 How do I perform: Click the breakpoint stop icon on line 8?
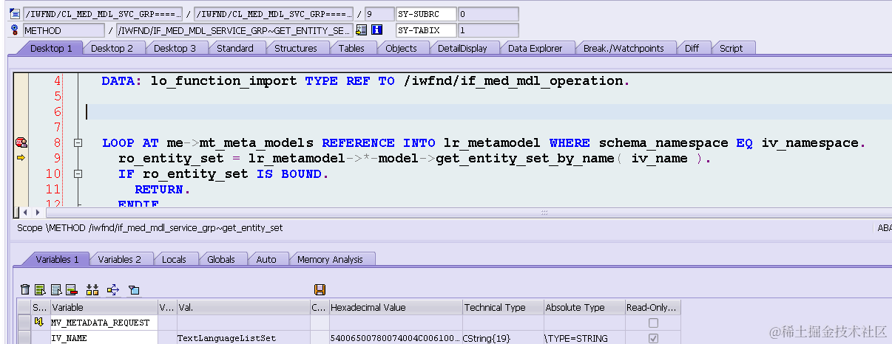pyautogui.click(x=21, y=142)
